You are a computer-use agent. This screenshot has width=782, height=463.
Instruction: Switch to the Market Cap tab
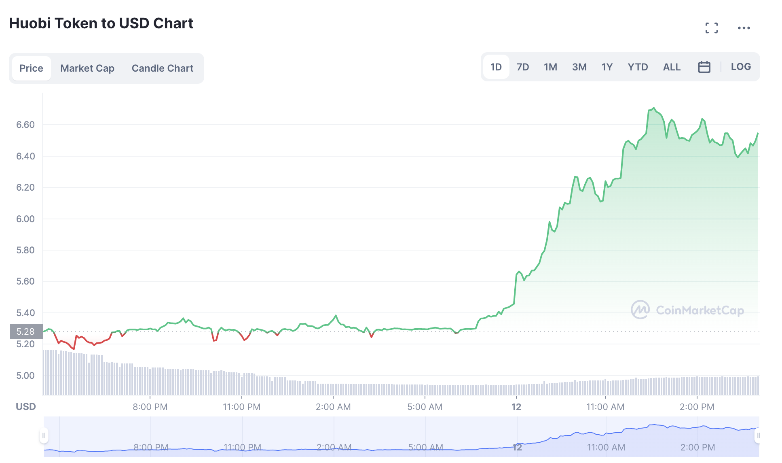(x=87, y=68)
